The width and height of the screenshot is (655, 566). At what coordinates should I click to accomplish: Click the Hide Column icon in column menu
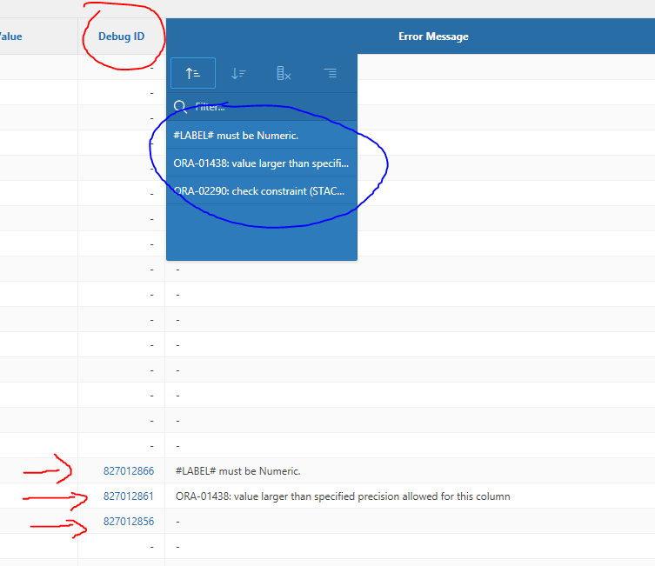click(284, 73)
